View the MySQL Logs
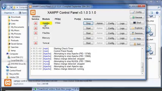This screenshot has width=162, height=91. click(x=122, y=28)
